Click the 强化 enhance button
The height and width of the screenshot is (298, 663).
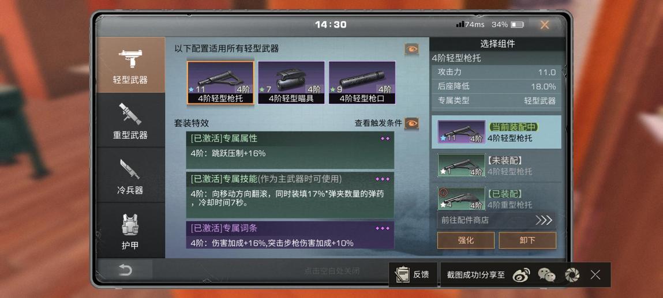[x=466, y=240]
